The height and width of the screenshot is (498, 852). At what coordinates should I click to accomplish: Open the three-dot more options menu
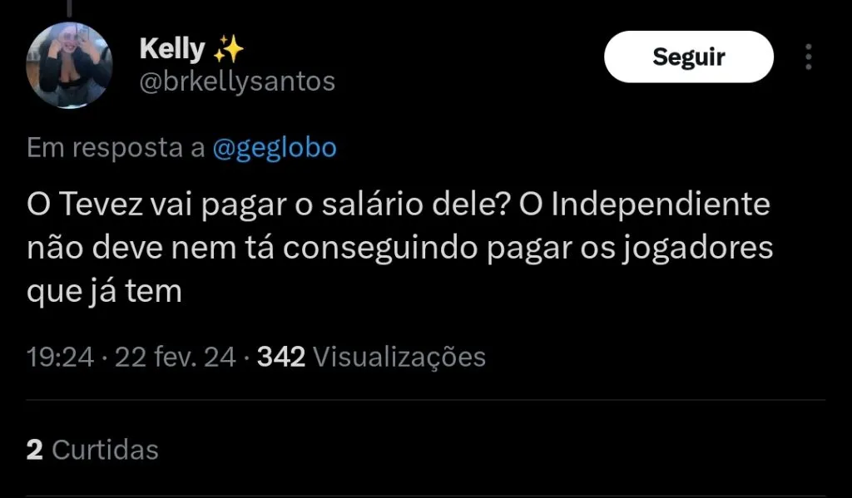point(809,57)
